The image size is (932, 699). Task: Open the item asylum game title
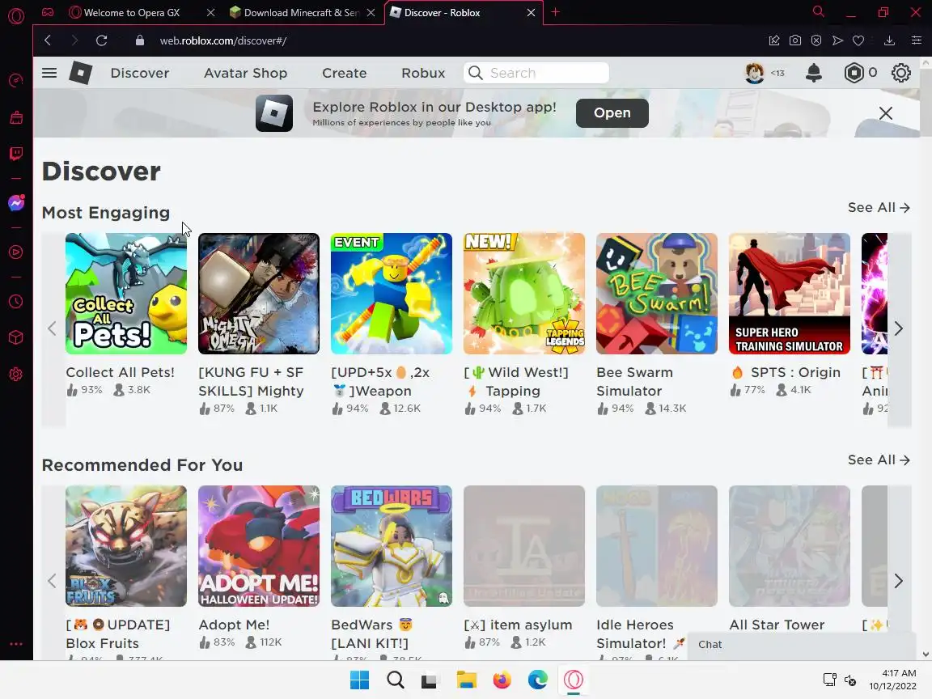tap(518, 625)
